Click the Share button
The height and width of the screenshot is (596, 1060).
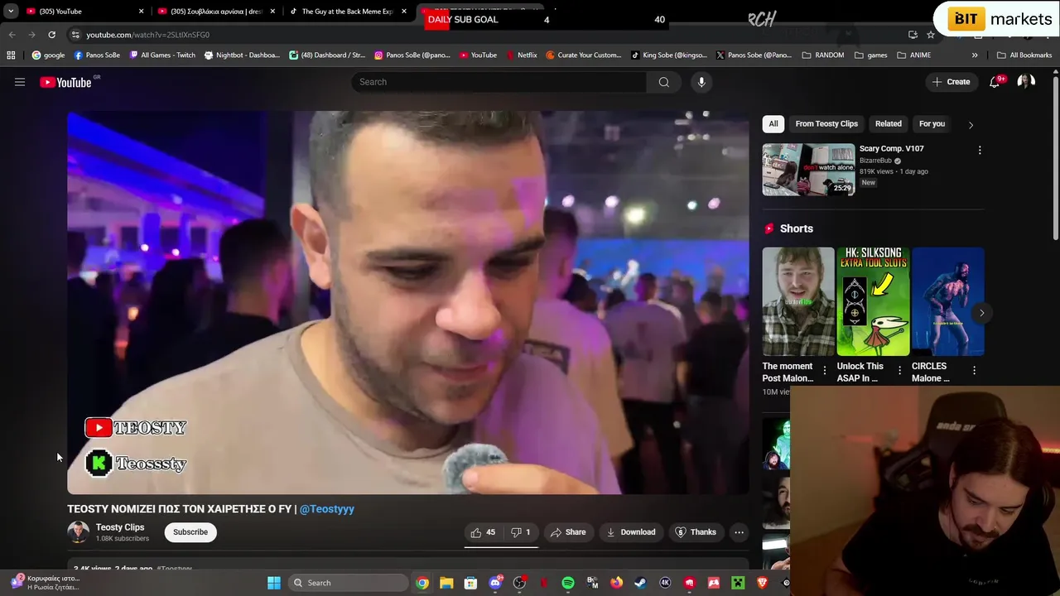568,532
